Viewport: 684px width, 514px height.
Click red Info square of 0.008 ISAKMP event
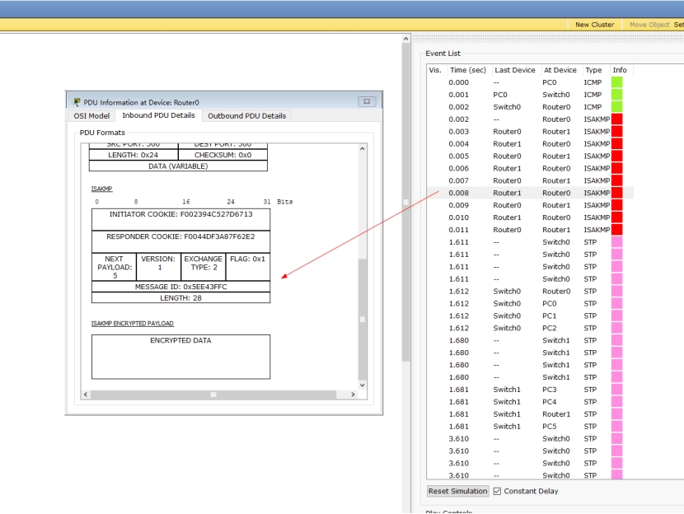(616, 193)
